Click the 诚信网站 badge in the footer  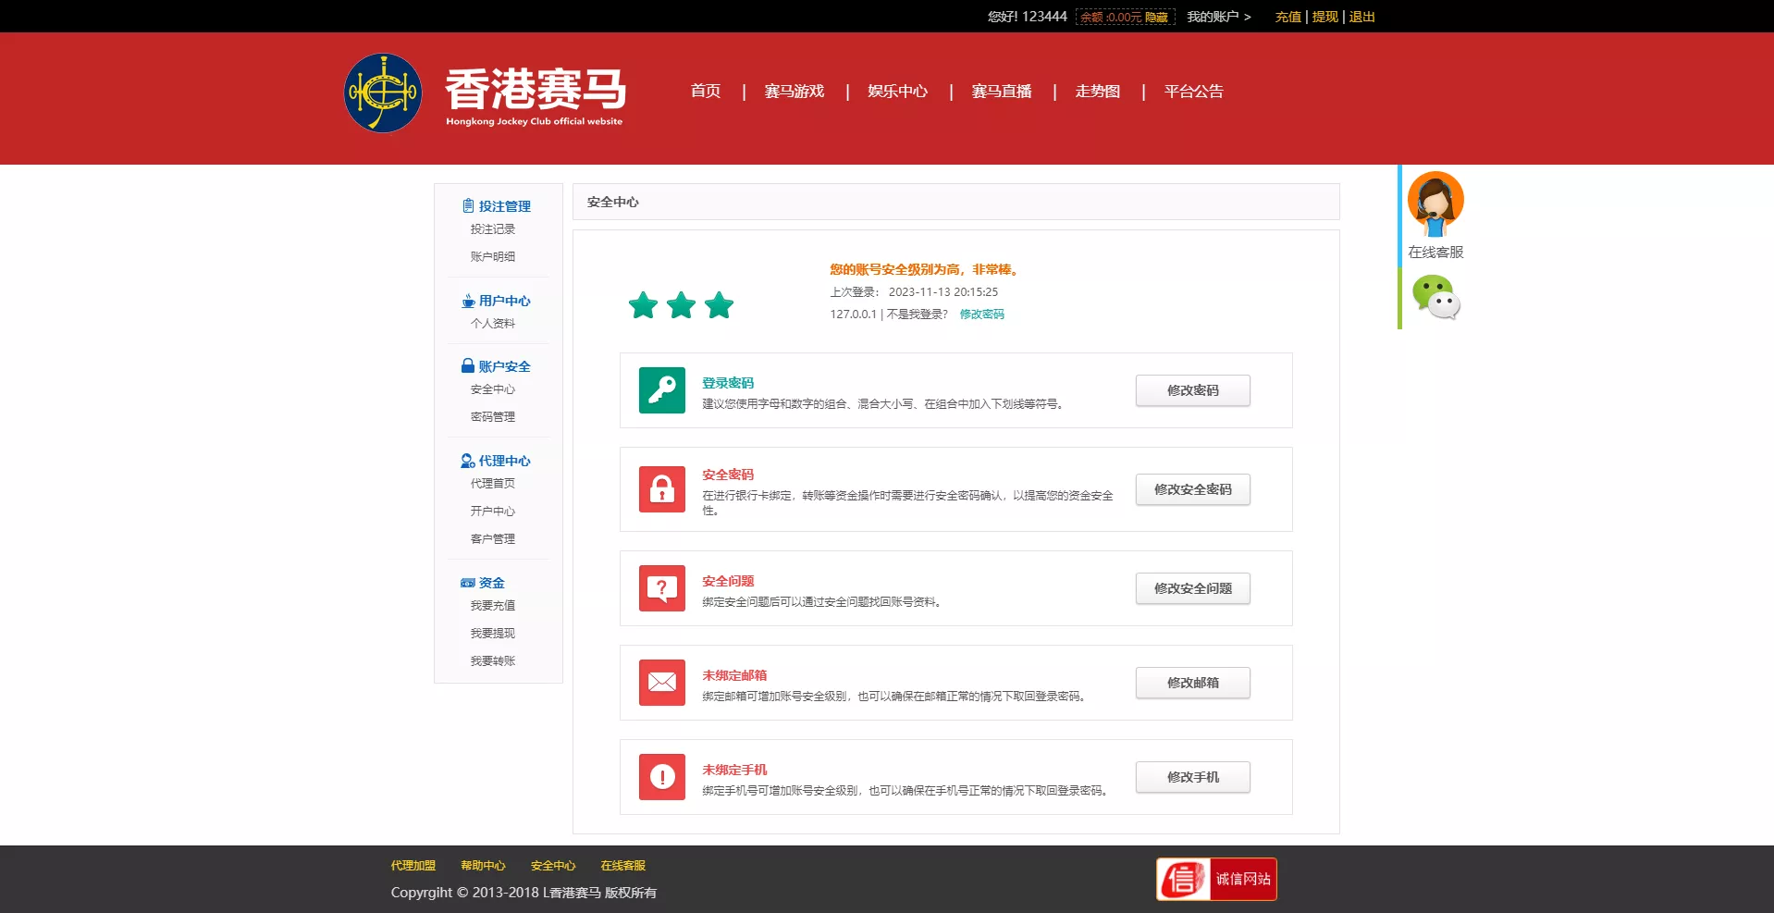coord(1215,878)
